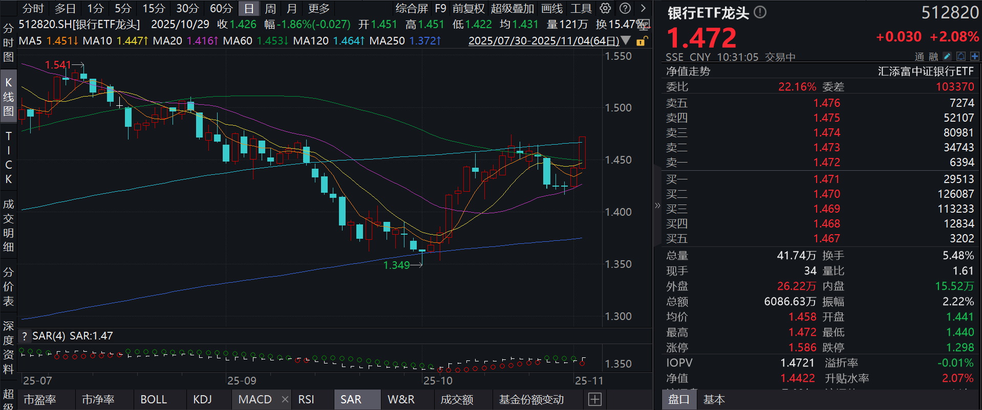Open chart settings gear icon

pos(605,8)
